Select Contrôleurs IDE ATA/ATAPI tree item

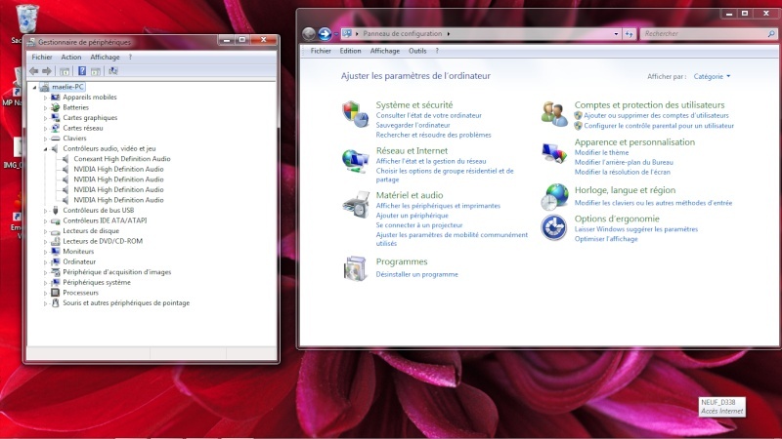105,220
